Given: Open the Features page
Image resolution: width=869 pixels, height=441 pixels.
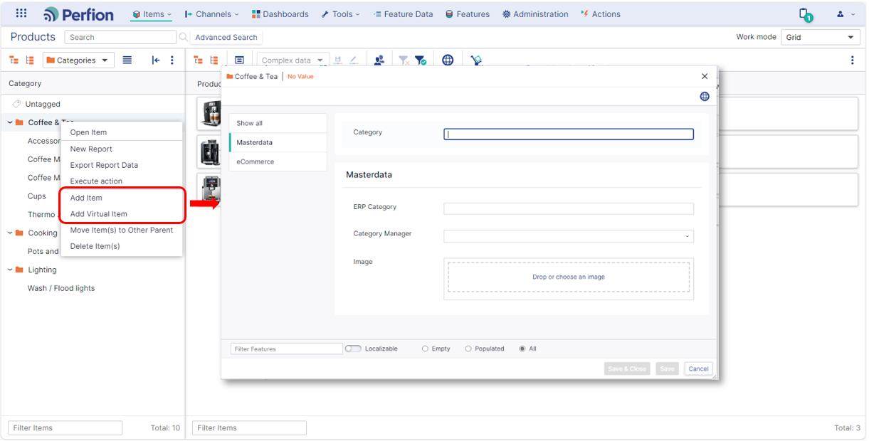Looking at the screenshot, I should coord(468,14).
